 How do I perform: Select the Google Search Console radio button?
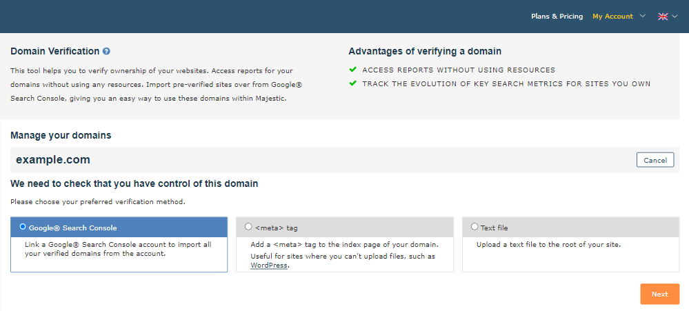pyautogui.click(x=23, y=226)
